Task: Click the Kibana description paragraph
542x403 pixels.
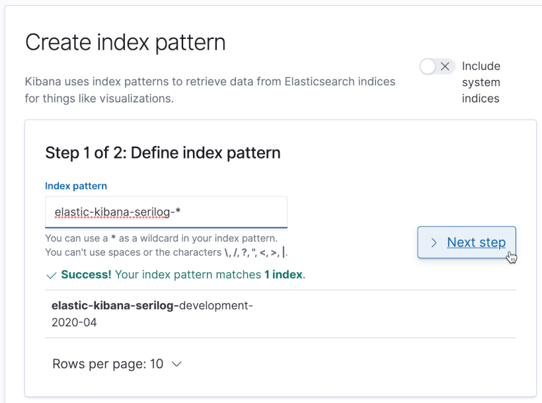Action: (210, 90)
